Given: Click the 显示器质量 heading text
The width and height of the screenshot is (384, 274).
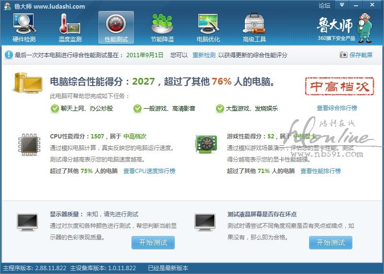Looking at the screenshot, I should coord(66,214).
